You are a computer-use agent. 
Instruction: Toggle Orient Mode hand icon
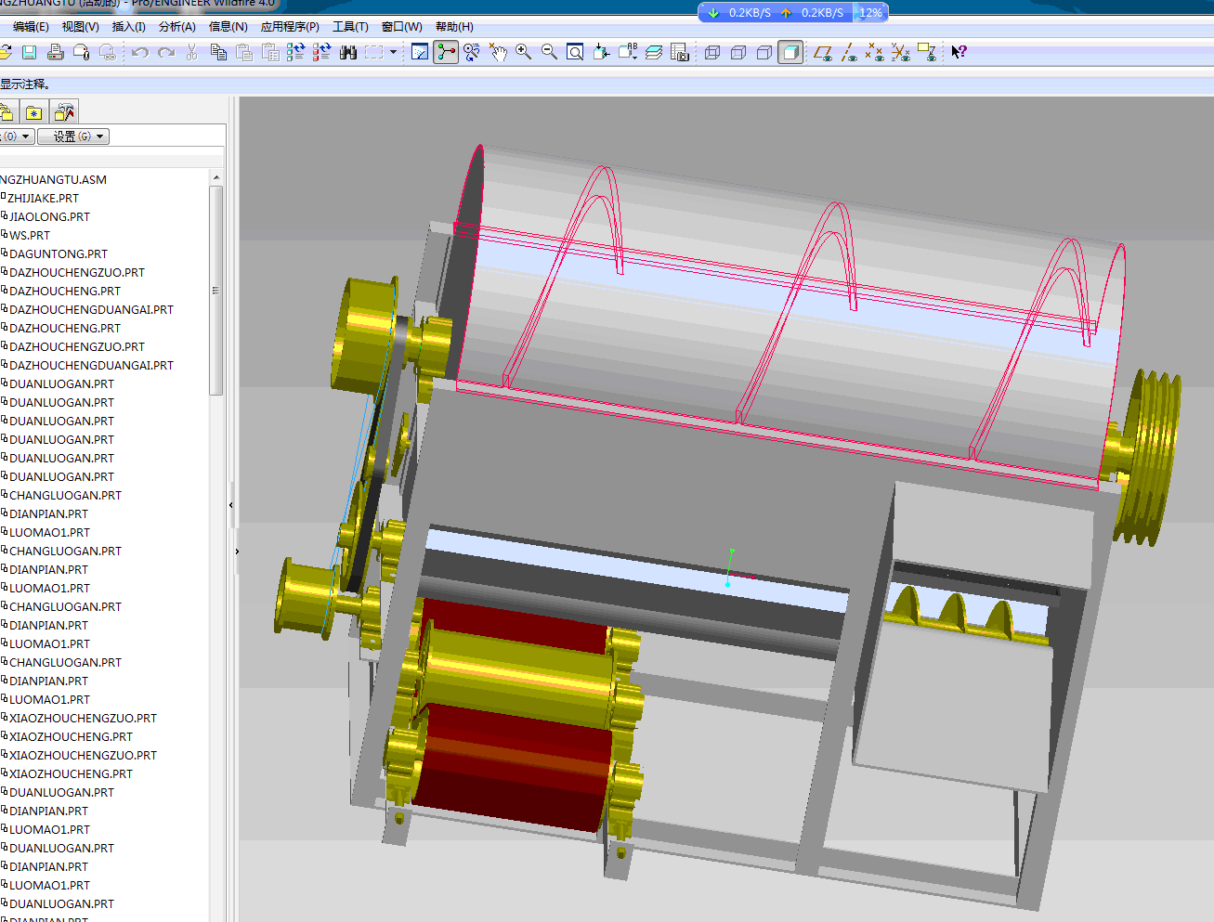[x=498, y=52]
